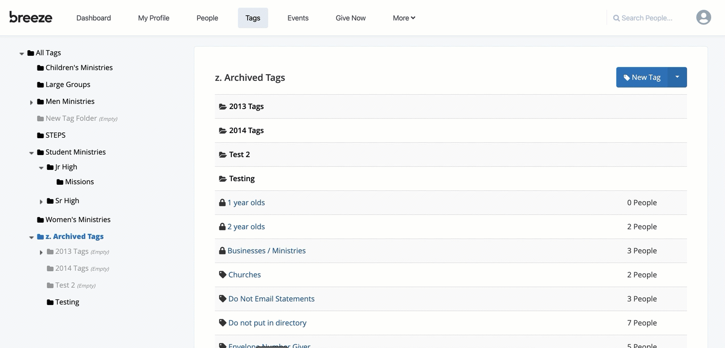Click the lock icon beside 1 year olds
This screenshot has width=725, height=348.
tap(222, 202)
